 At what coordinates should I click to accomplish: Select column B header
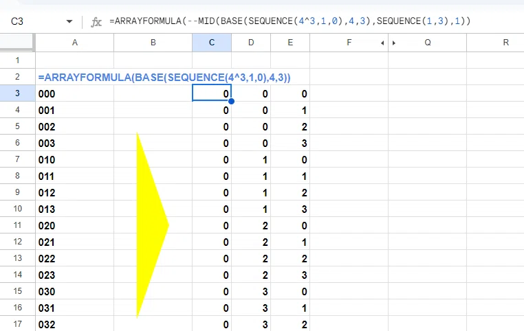point(153,43)
